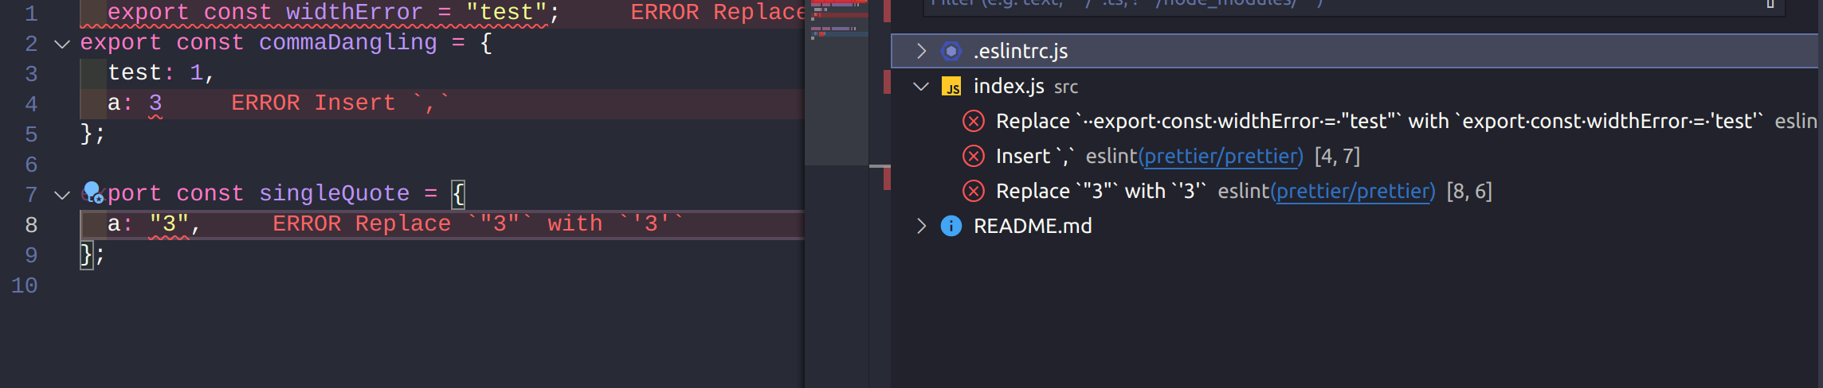Collapse the index.js problems group
1823x388 pixels.
point(921,86)
